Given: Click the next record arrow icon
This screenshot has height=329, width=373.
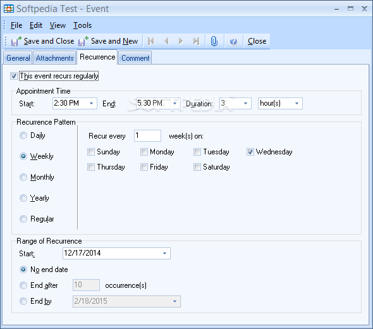Looking at the screenshot, I should (181, 41).
